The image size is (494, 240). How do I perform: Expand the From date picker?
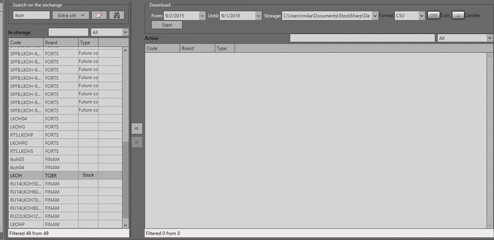pos(203,15)
